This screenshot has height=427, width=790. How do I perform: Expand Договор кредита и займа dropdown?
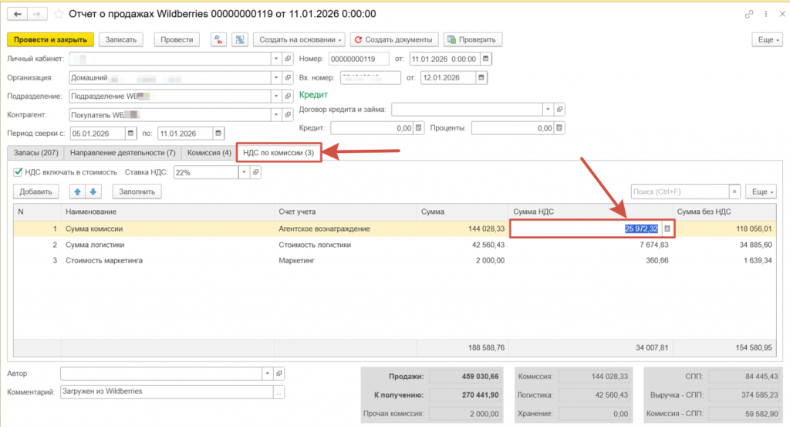point(548,110)
